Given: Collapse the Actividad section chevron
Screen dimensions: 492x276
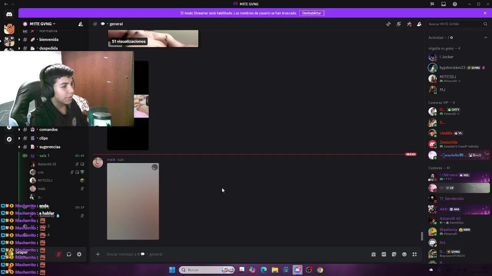Looking at the screenshot, I should 485,38.
